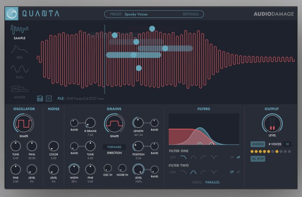This screenshot has height=197, width=302.
Task: Turn Filter Two OFF
Action: (173, 172)
